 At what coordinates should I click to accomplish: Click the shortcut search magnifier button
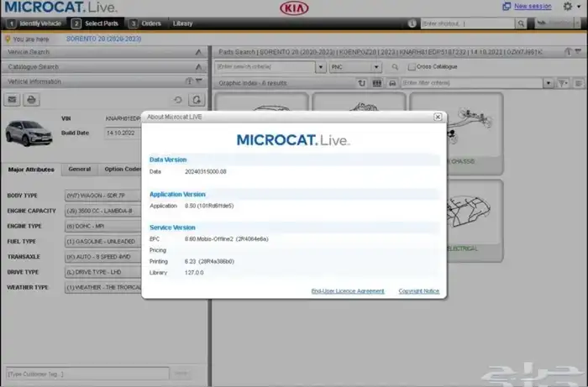(x=521, y=24)
